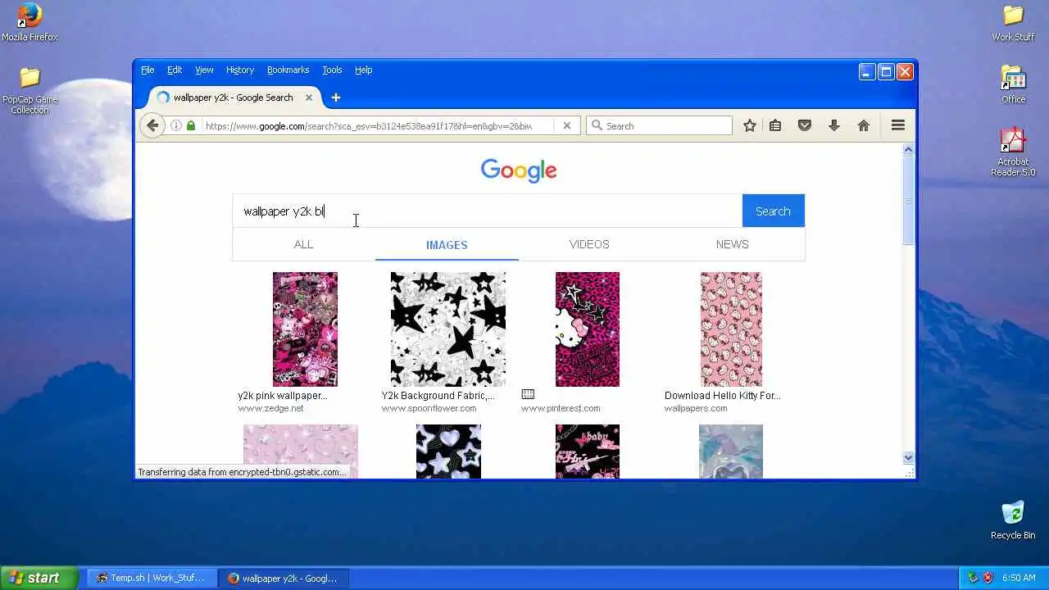Click magnifier icon in Firefox search box

[x=597, y=125]
